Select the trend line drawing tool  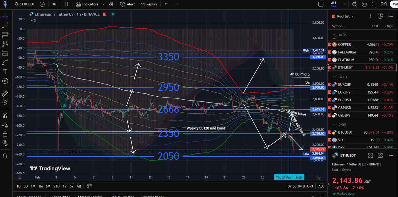[5, 25]
